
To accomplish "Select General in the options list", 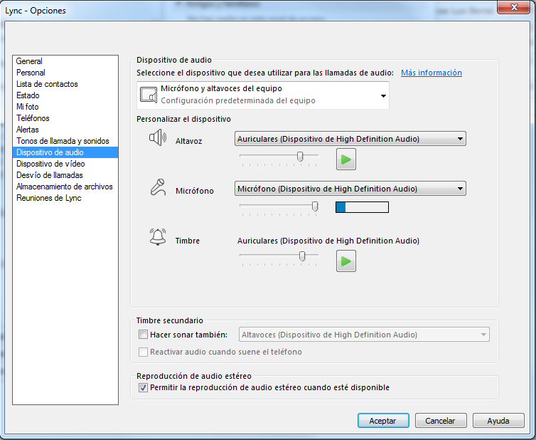I will [x=65, y=61].
